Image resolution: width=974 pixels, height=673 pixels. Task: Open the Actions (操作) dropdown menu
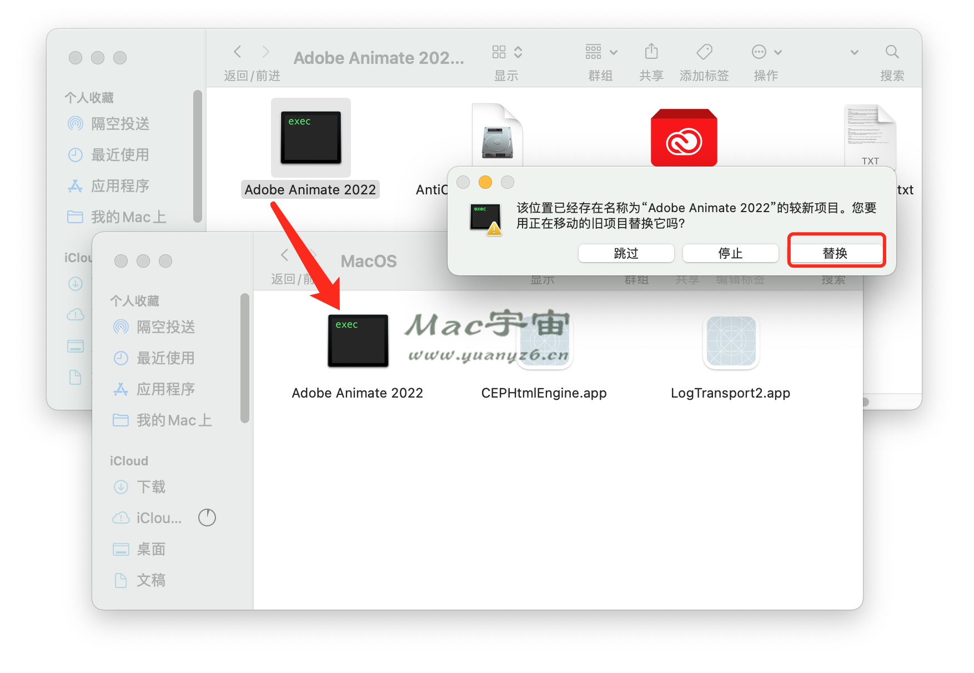[766, 52]
